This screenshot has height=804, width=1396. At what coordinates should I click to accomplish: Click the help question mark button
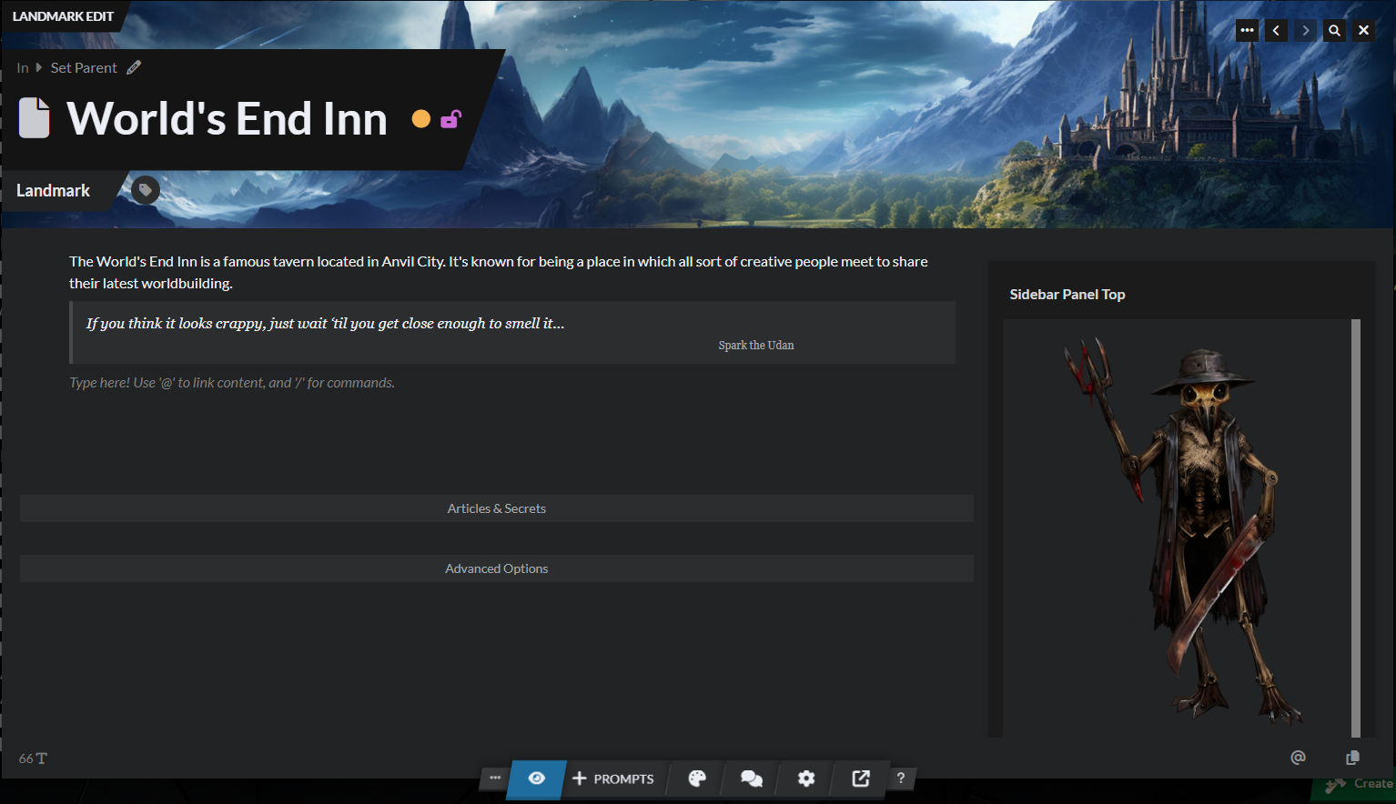point(901,779)
